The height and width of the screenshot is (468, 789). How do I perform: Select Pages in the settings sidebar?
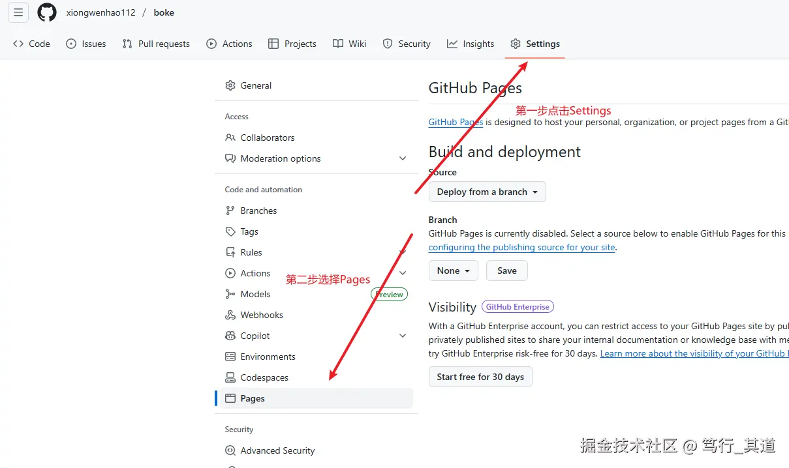(317, 398)
